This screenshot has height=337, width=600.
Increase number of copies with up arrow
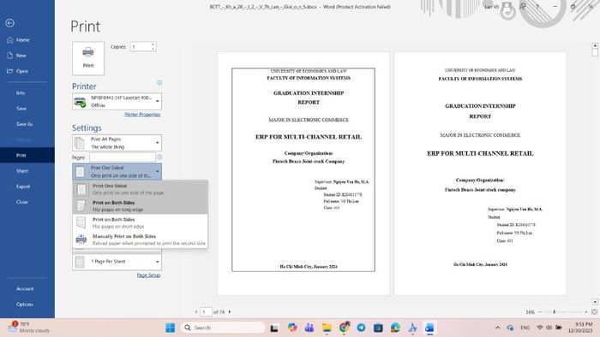coord(153,44)
